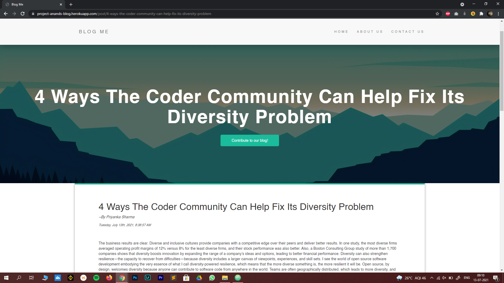The width and height of the screenshot is (504, 283).
Task: Open the Extensions puzzle menu
Action: pos(481,14)
